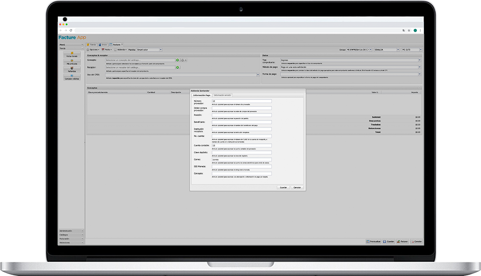
Task: Click the Beneficiario input field
Action: pyautogui.click(x=241, y=122)
